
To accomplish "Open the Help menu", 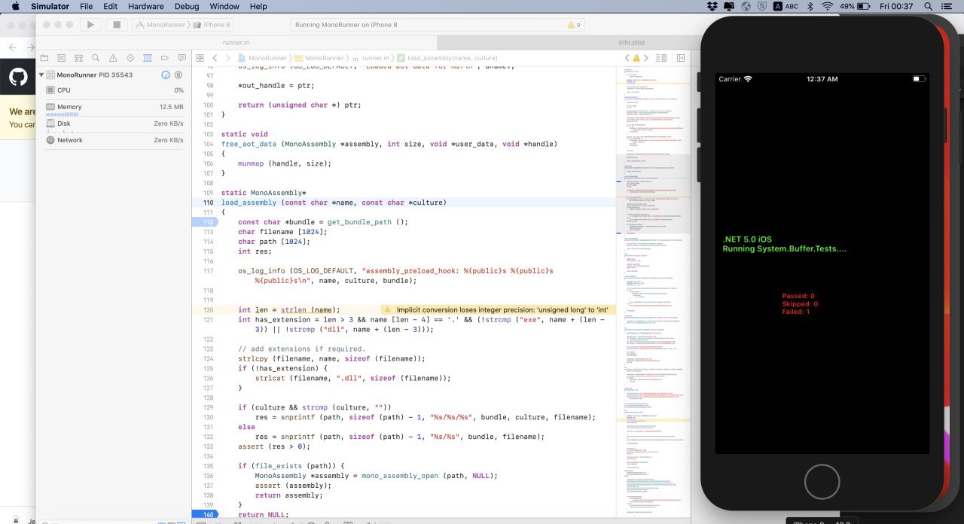I will 258,6.
